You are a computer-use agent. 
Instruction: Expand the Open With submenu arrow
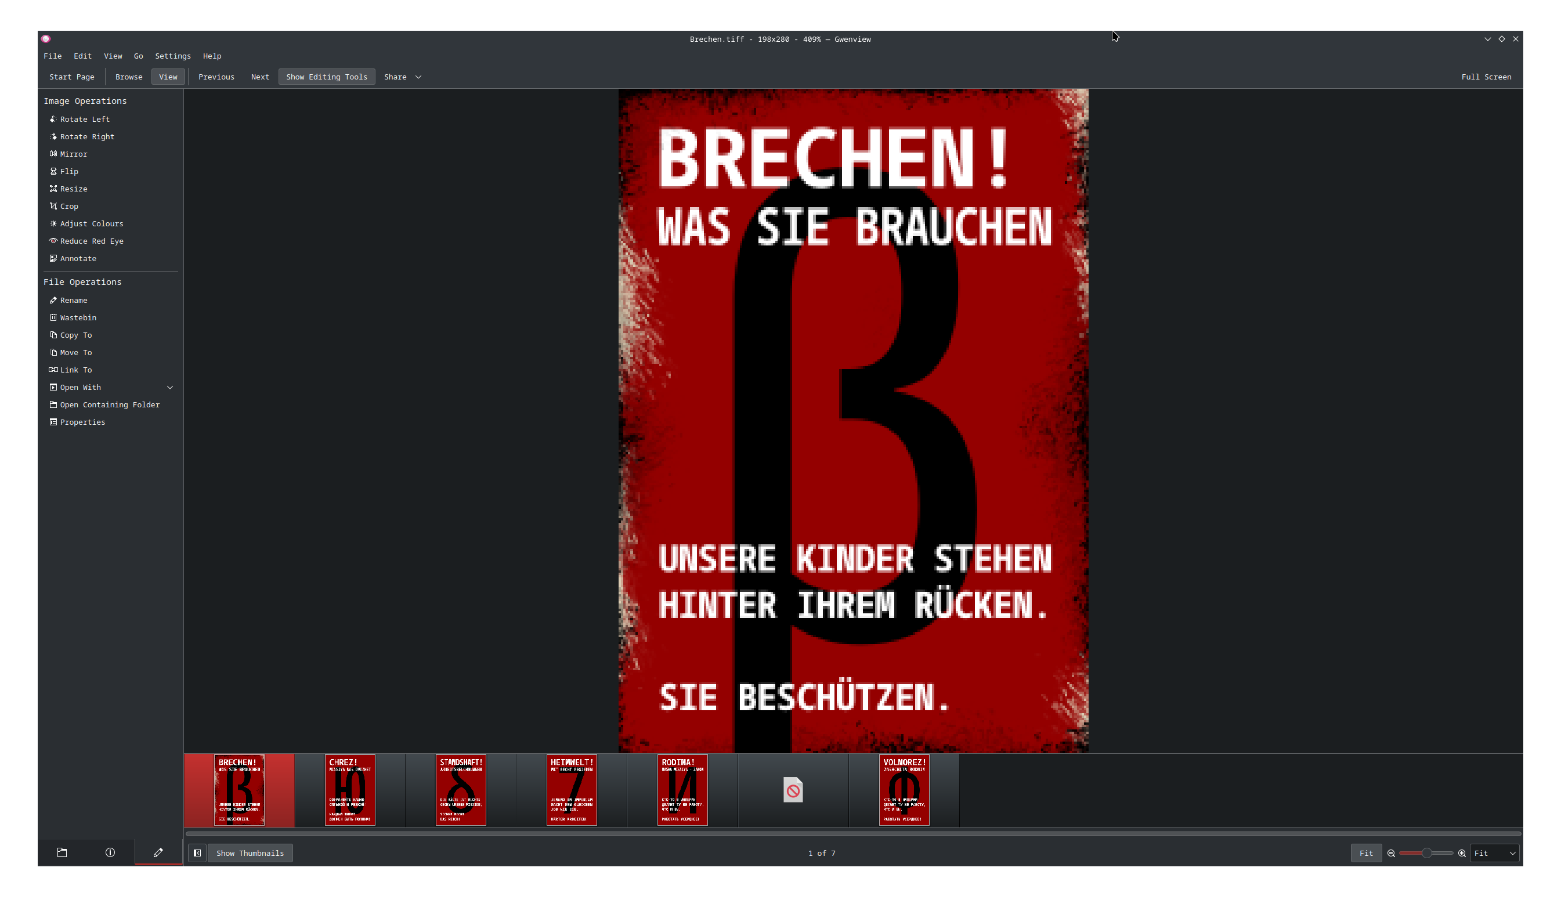coord(169,388)
